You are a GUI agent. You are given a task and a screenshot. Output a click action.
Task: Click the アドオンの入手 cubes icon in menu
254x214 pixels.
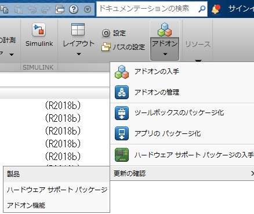[x=122, y=72]
